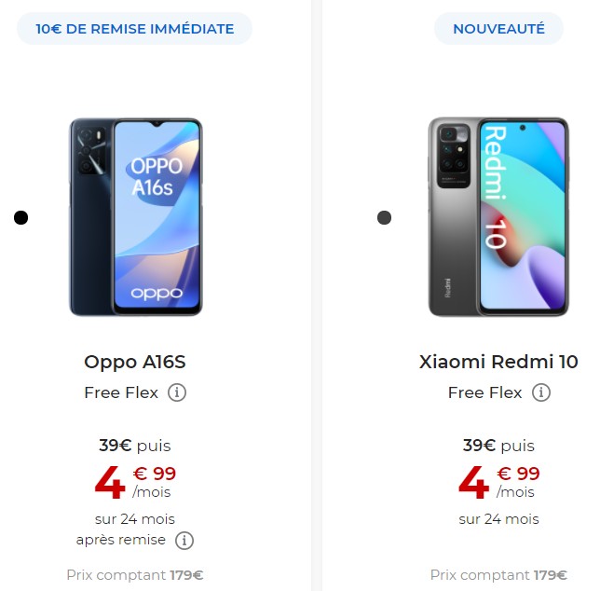This screenshot has width=600, height=591.
Task: Select grey color swatch for Redmi 10
Action: click(384, 217)
